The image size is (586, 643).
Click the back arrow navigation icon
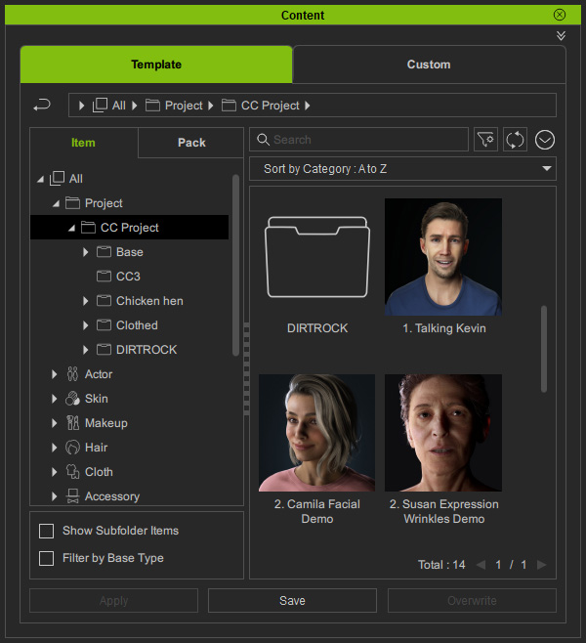[x=42, y=106]
